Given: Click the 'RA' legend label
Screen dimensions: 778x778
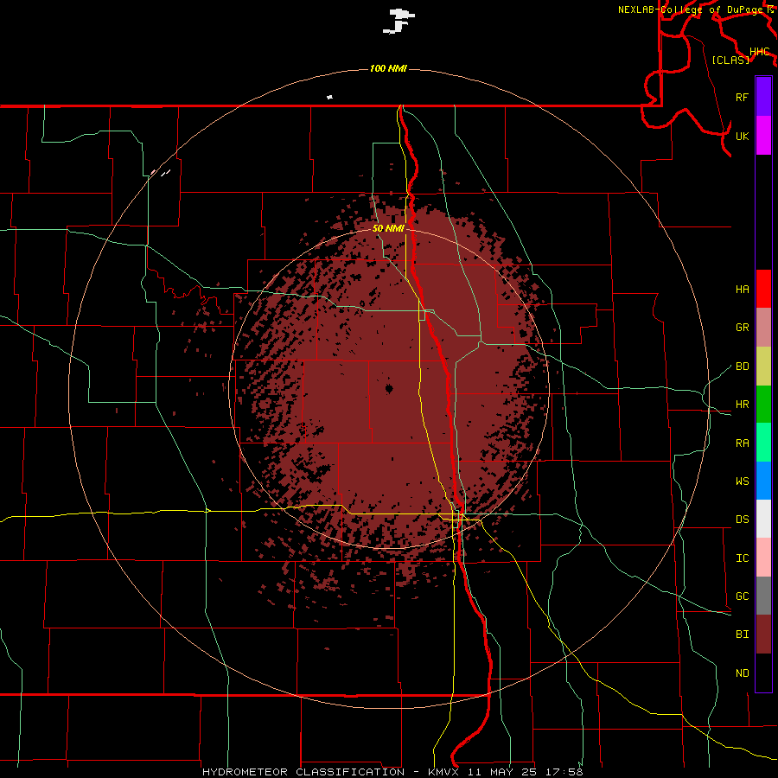Looking at the screenshot, I should [742, 443].
